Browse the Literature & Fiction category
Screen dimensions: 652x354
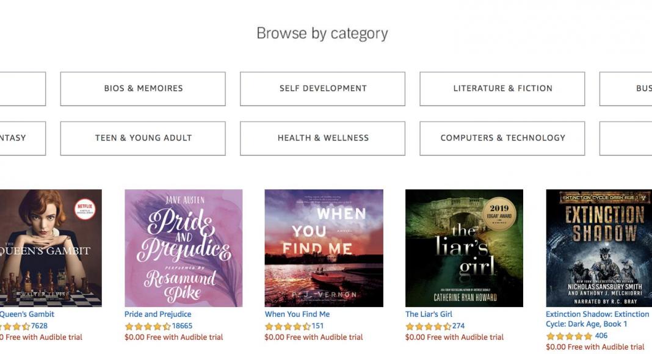pyautogui.click(x=502, y=88)
